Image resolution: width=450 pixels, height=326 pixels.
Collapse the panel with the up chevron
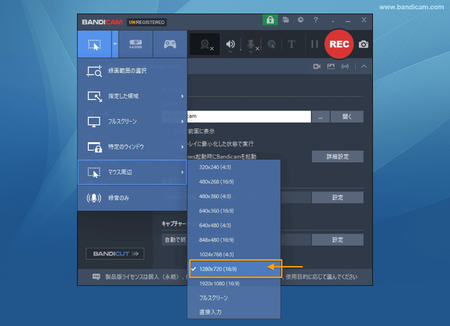364,67
